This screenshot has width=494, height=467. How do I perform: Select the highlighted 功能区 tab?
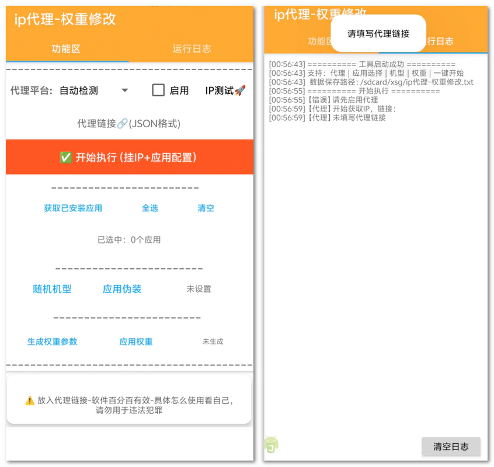click(x=66, y=48)
